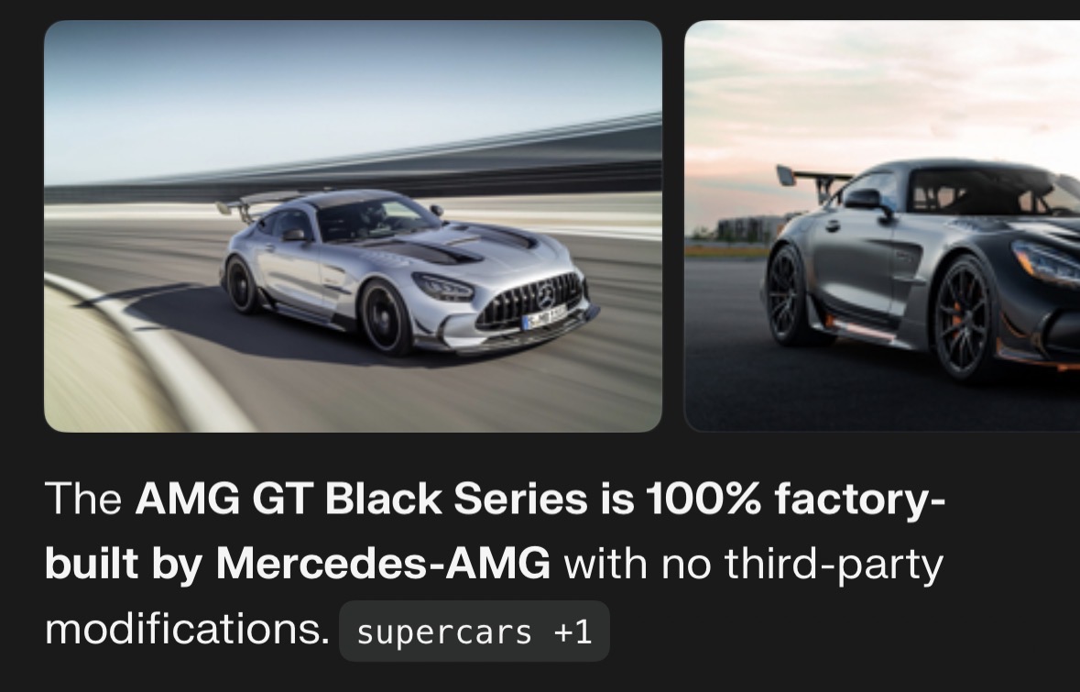
Task: Click the orange-accented front wheel of dark car
Action: pyautogui.click(x=965, y=318)
